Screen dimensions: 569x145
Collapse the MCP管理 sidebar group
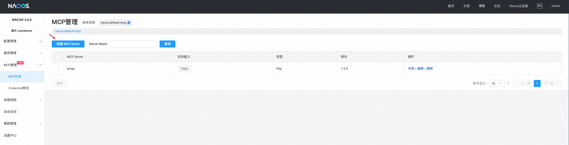pyautogui.click(x=22, y=65)
